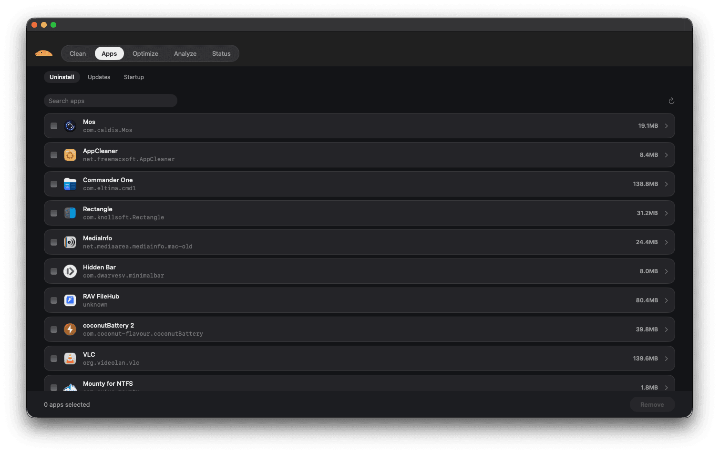Screen dimensions: 719x453
Task: Tick the coconutBattery 2 checkbox
Action: click(x=54, y=329)
